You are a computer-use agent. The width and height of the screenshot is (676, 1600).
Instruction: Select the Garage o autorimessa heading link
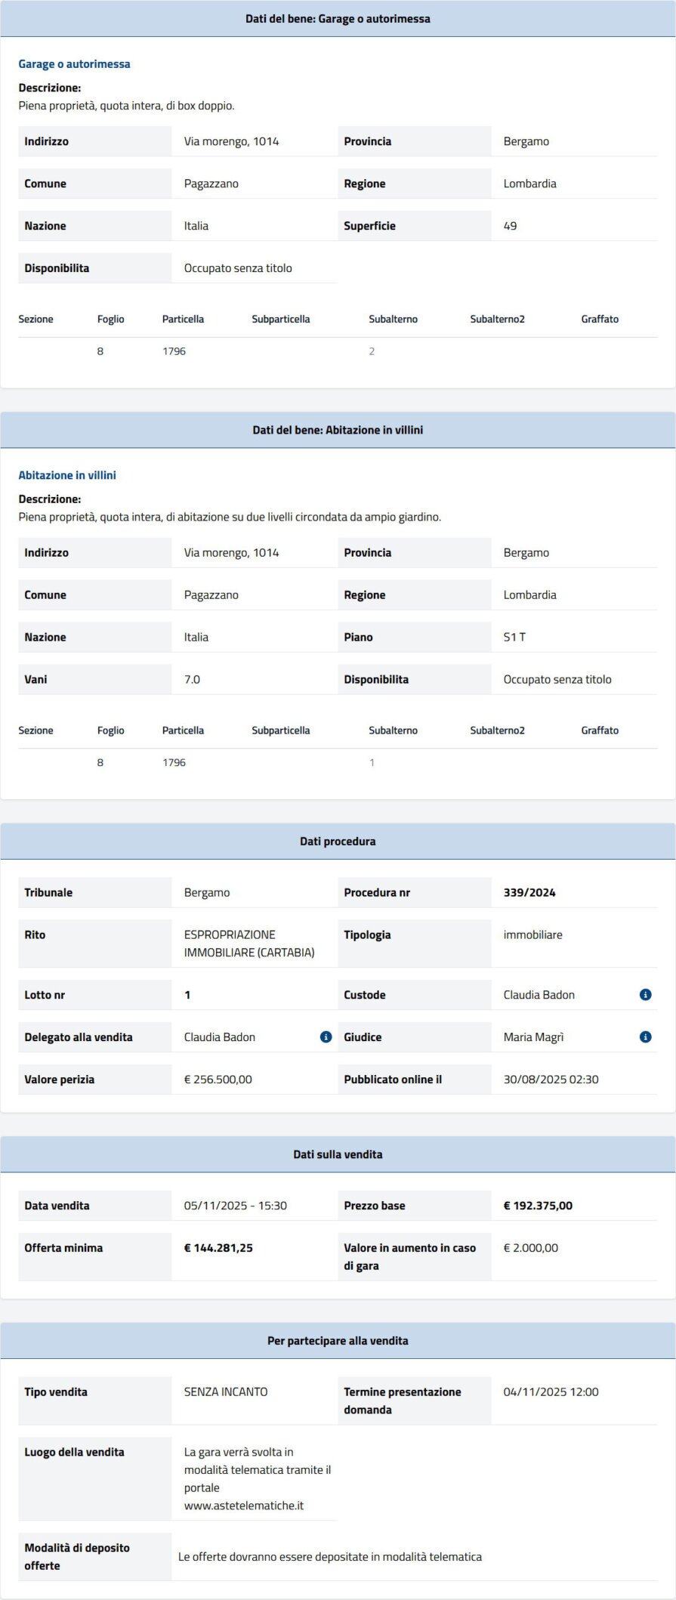click(75, 63)
